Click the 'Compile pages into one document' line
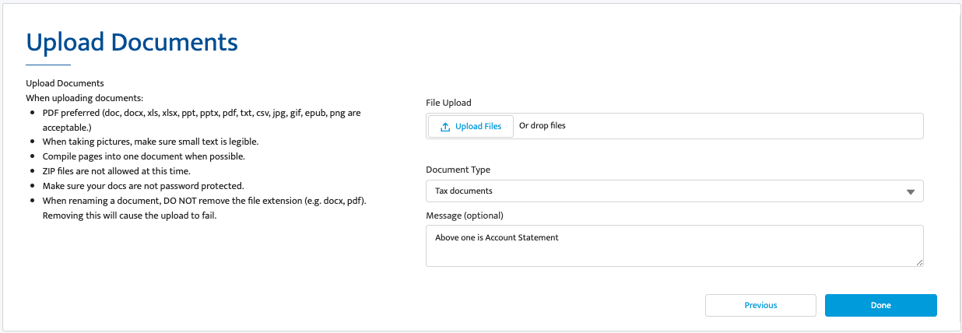This screenshot has width=962, height=333. 143,156
